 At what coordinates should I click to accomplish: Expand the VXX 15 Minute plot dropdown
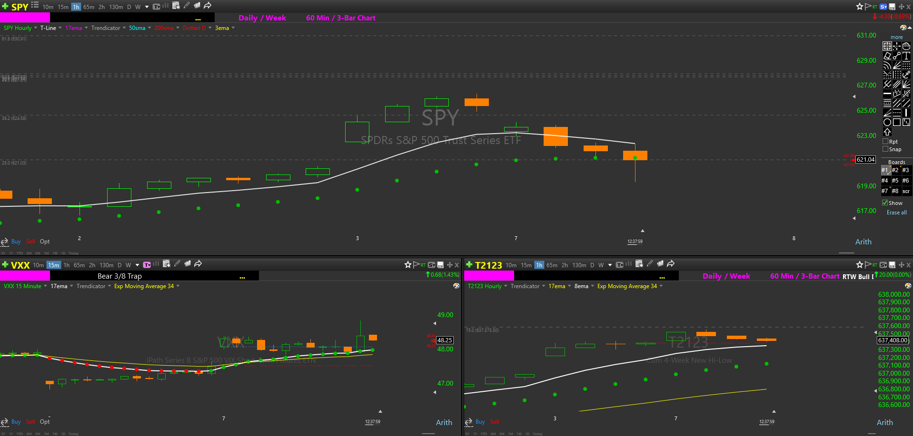pos(45,286)
